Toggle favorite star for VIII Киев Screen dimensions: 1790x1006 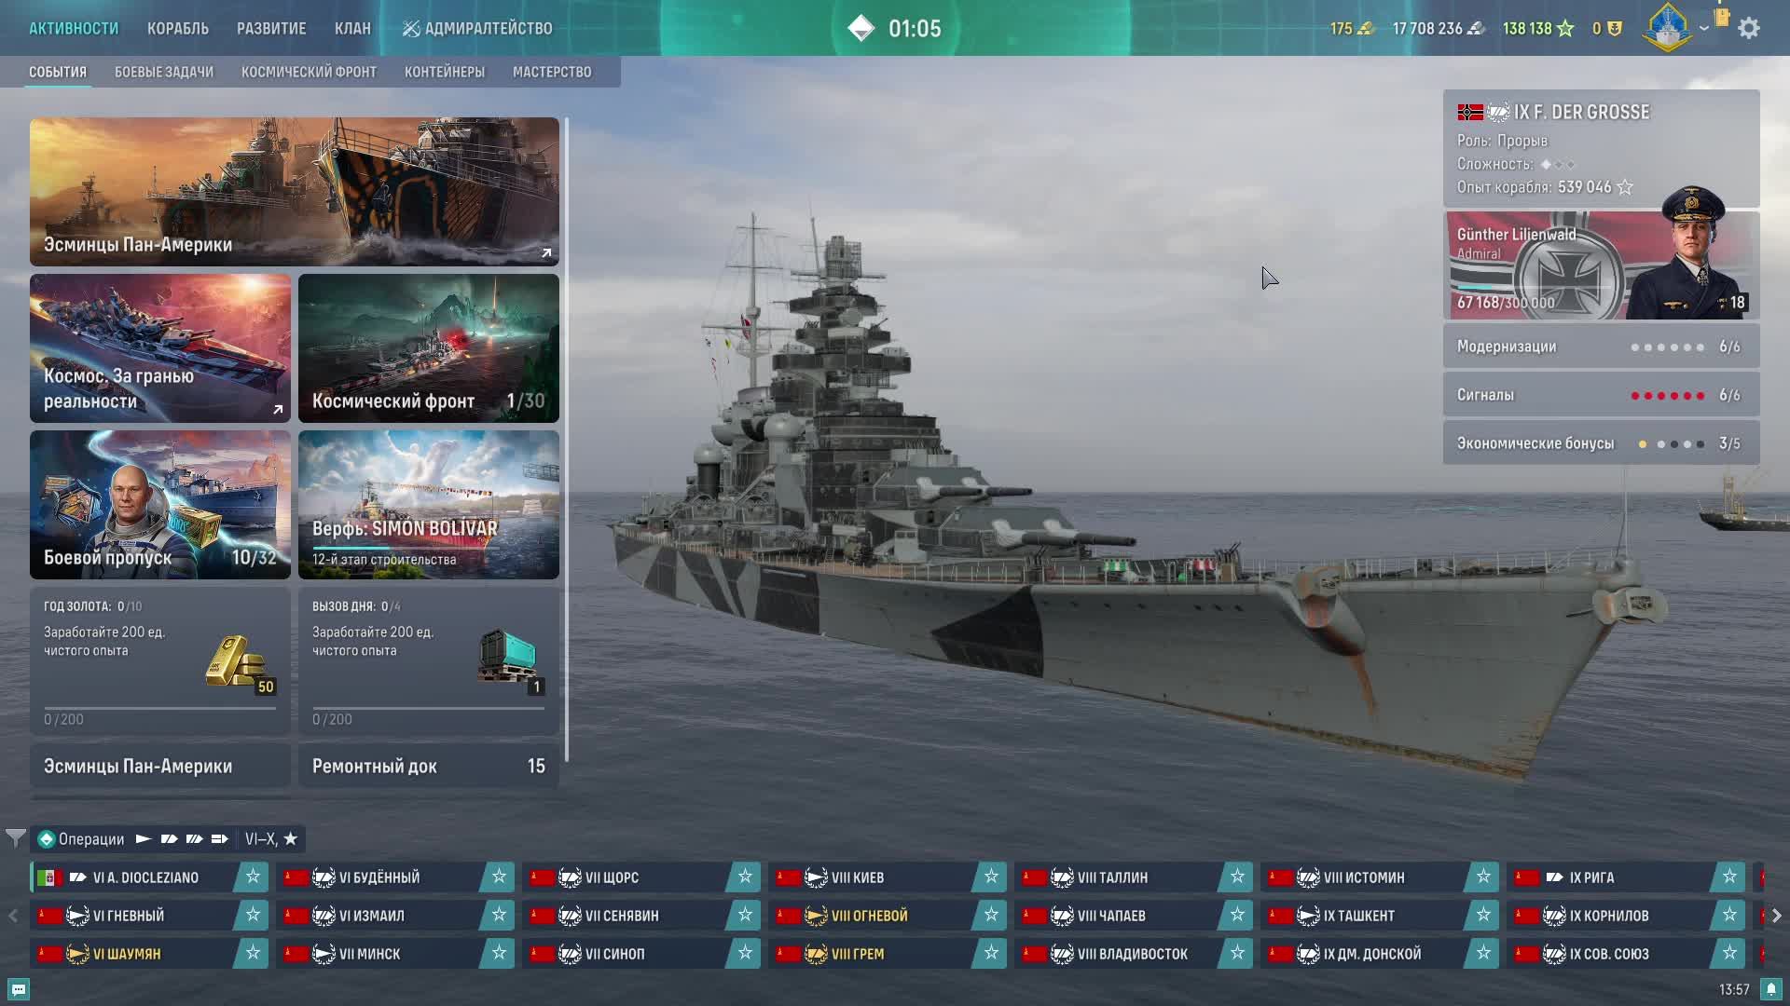[x=991, y=877]
